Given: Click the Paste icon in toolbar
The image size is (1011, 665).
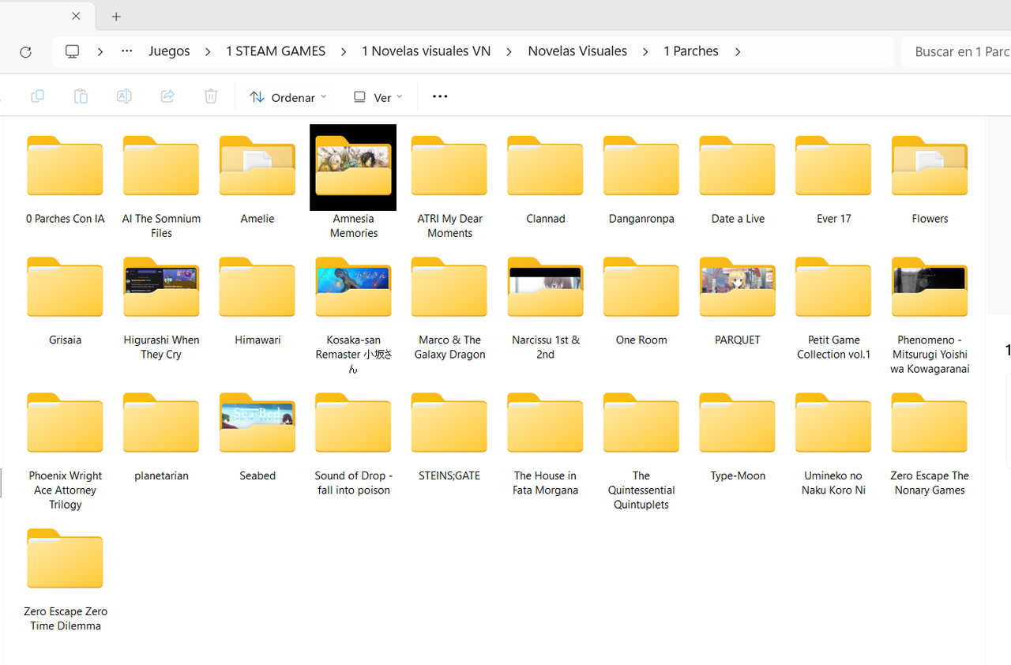Looking at the screenshot, I should [x=81, y=96].
